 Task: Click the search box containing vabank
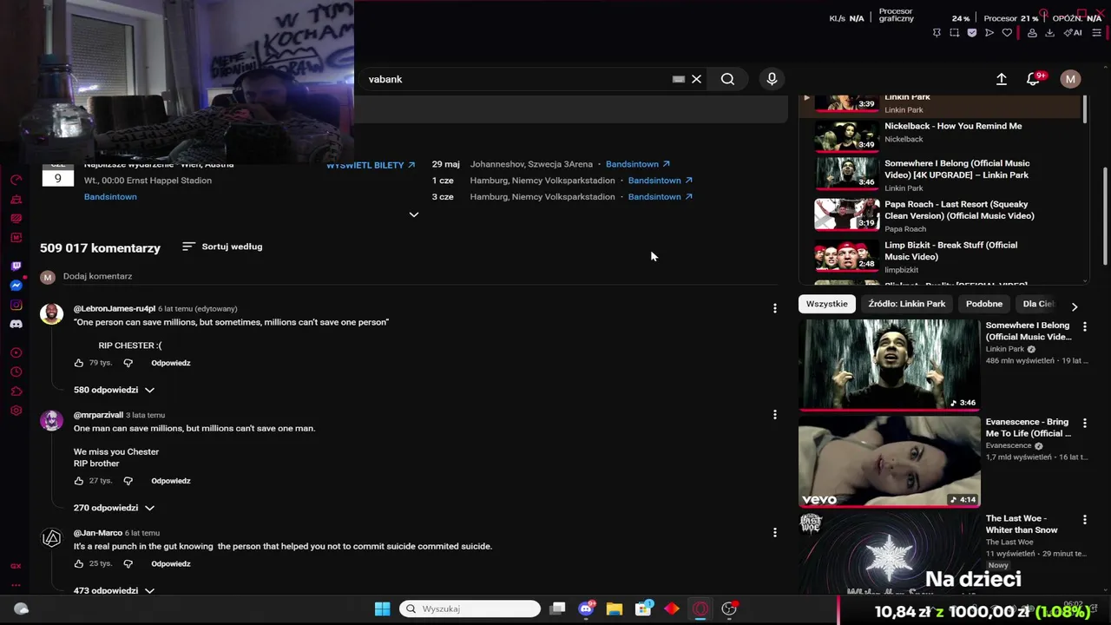516,79
